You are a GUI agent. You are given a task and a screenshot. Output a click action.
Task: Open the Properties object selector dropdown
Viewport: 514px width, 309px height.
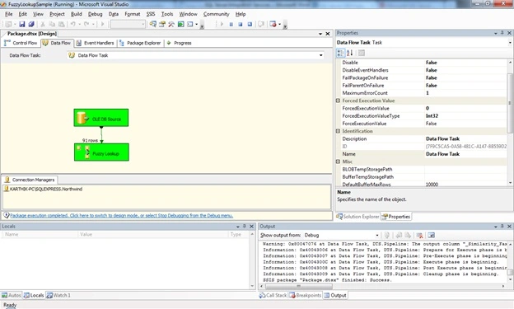click(x=510, y=43)
